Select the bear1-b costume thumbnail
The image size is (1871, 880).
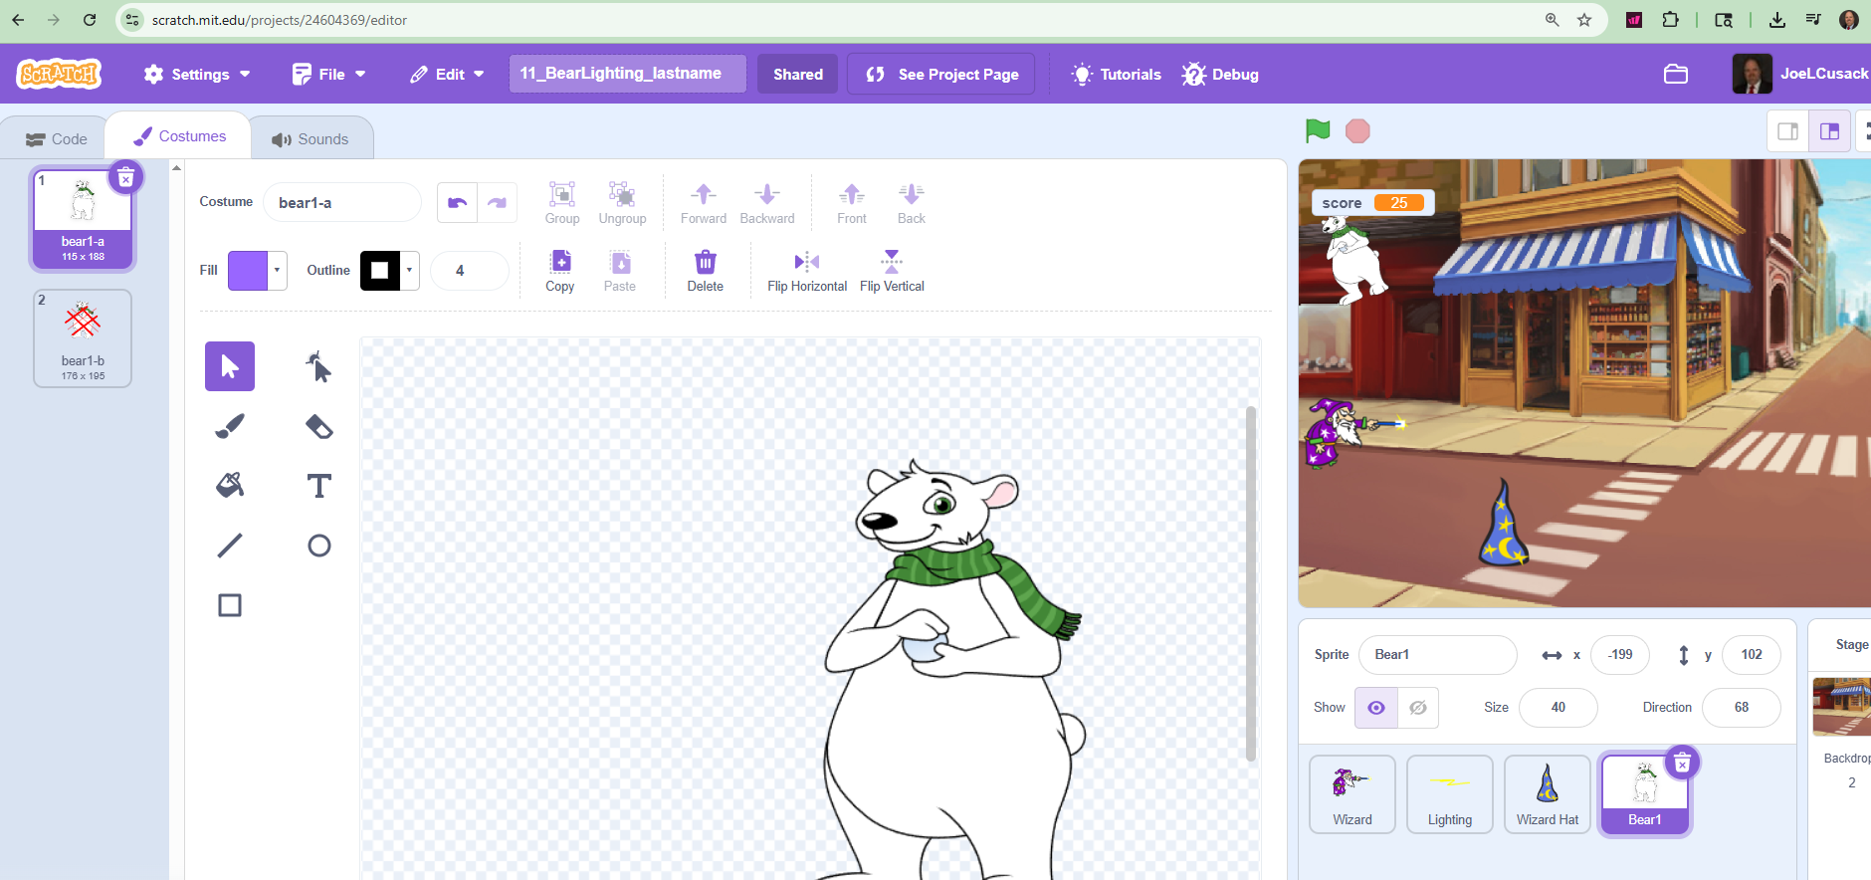[x=83, y=338]
